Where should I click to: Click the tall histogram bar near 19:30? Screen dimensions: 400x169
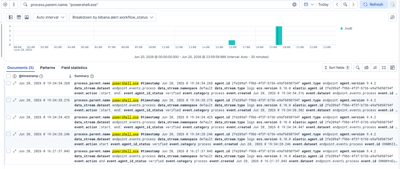[x=279, y=36]
